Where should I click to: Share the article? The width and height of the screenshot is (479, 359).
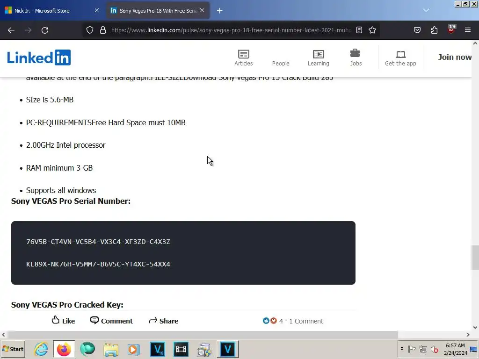(x=163, y=321)
